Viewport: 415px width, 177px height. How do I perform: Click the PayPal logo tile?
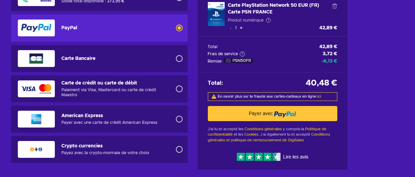[36, 28]
